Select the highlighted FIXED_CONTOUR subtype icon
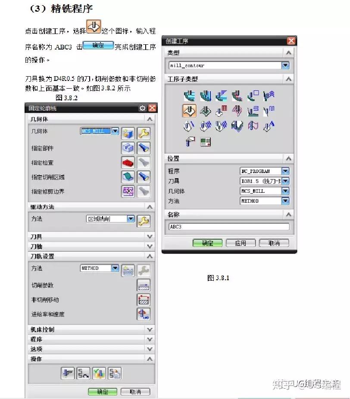Screen dimensions: 350x399 (189, 111)
